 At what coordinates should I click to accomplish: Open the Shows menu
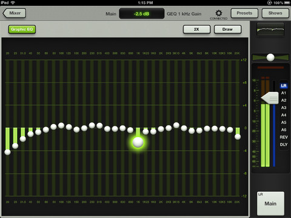click(275, 13)
